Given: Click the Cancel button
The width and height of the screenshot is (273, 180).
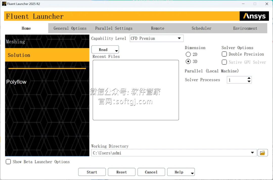Looking at the screenshot, I should tap(151, 172).
